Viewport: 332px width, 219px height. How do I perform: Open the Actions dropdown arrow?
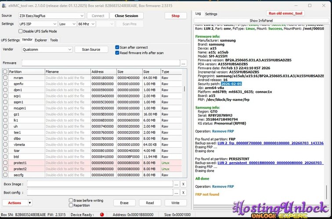30,203
